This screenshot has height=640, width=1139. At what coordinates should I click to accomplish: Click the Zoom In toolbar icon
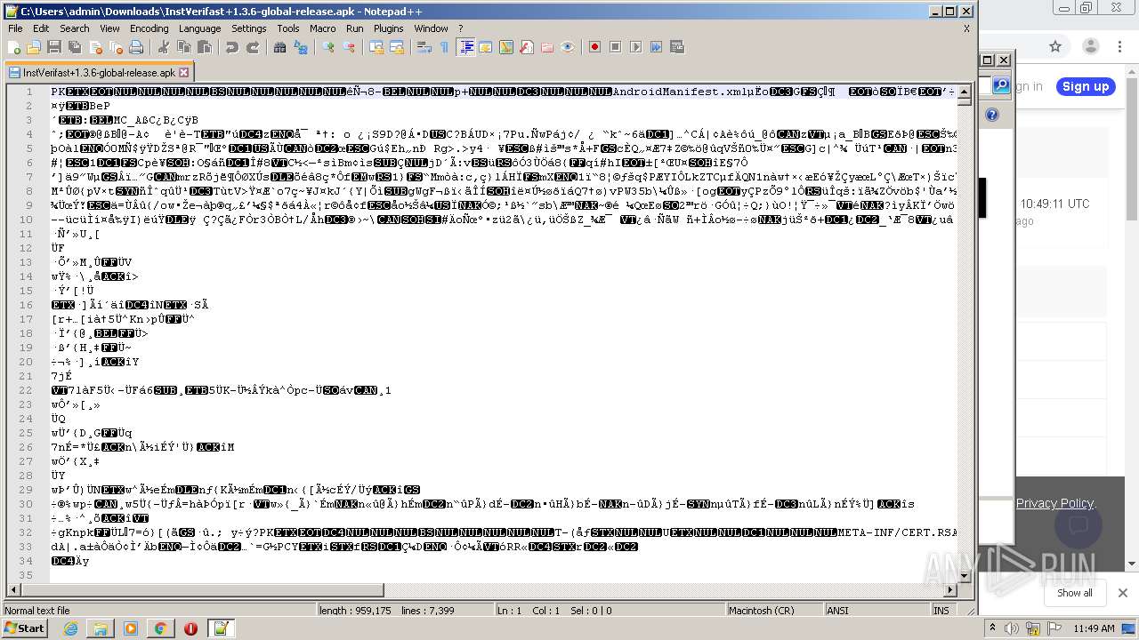[x=328, y=47]
